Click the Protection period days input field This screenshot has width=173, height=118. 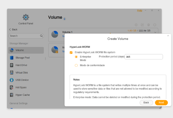click(143, 57)
